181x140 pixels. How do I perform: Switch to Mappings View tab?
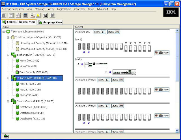click(50, 22)
